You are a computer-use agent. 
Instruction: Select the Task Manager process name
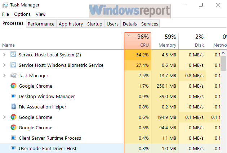pos(34,75)
